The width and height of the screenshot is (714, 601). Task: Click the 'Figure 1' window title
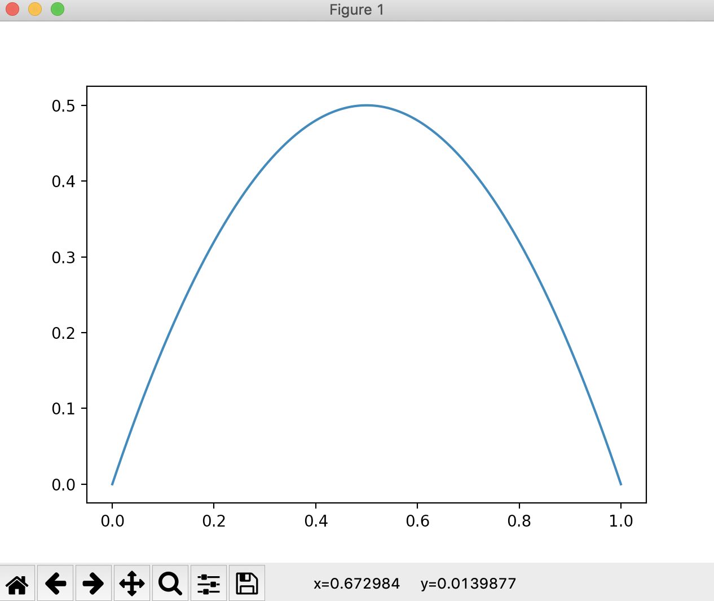pyautogui.click(x=357, y=10)
